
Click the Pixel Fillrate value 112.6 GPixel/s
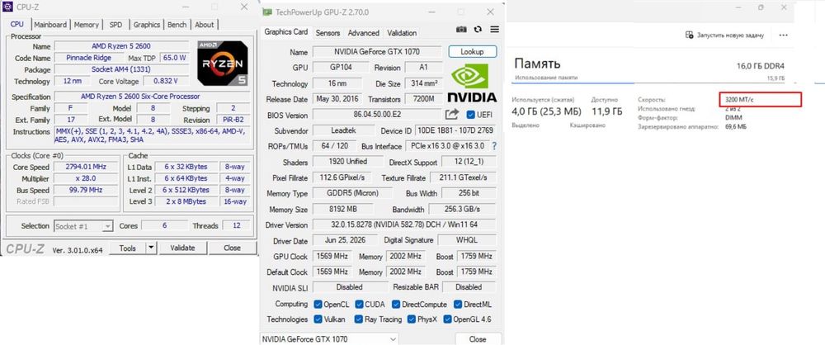coord(342,178)
